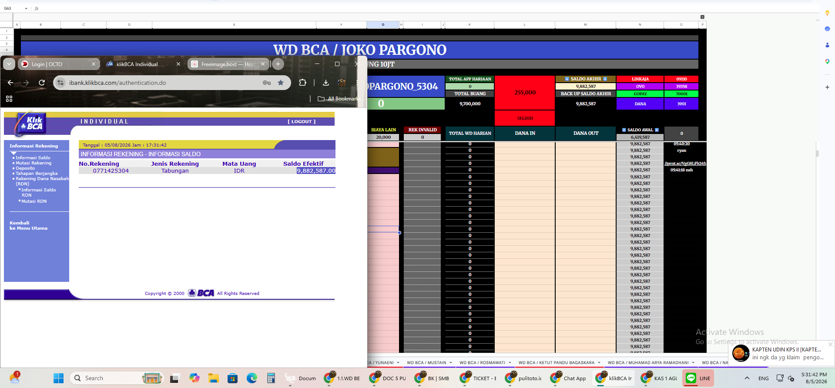Open the Chrome profile avatar

click(342, 83)
